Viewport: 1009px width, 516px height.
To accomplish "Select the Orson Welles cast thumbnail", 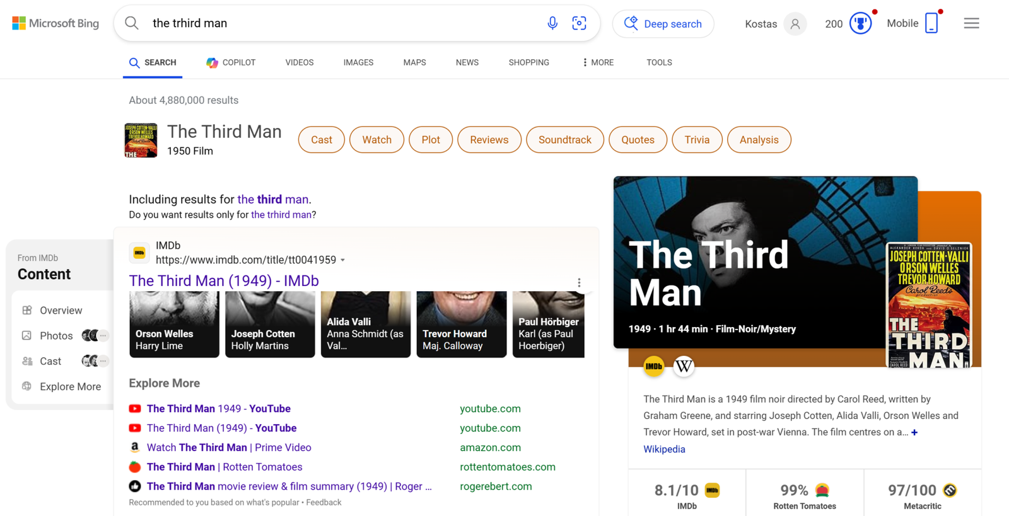I will point(174,324).
